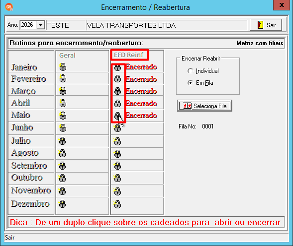293x246 pixels.
Task: Click the Geral padlock for Abril
Action: click(63, 103)
